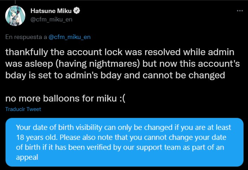The width and height of the screenshot is (248, 170).
Task: Click the 'En respuesta a' reply label
Action: tap(26, 37)
